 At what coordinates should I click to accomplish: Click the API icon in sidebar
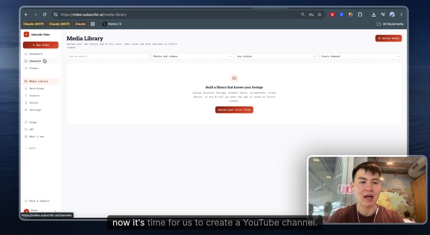(x=26, y=129)
